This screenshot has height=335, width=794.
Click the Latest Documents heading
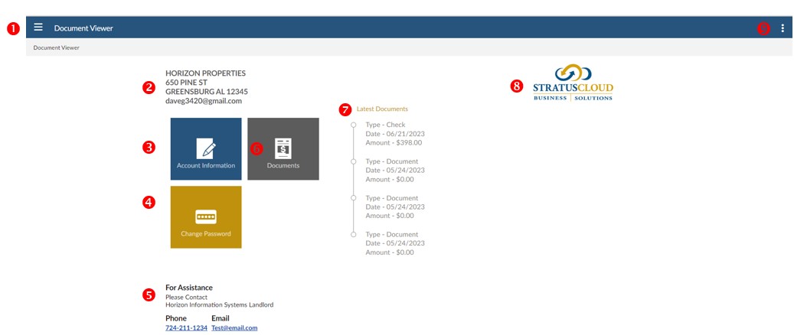coord(382,109)
